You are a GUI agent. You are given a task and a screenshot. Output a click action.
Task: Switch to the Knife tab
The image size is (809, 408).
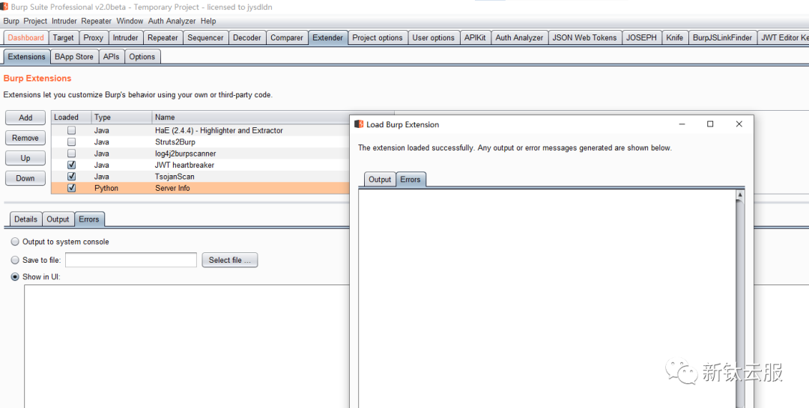pos(674,37)
